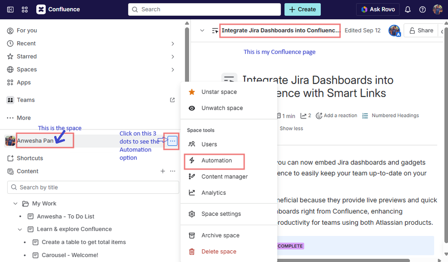The image size is (448, 262).
Task: Focus the Search by title field
Action: tap(93, 187)
